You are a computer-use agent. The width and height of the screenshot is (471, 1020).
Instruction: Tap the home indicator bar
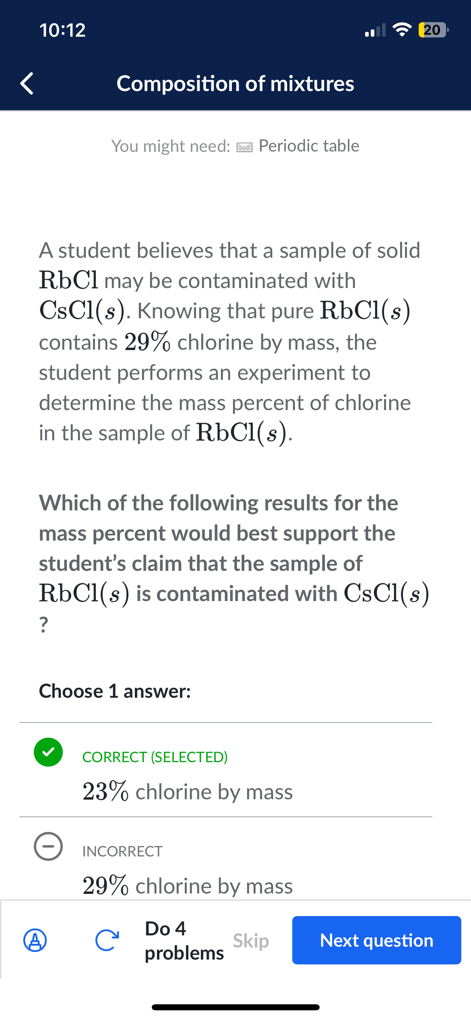(235, 1007)
